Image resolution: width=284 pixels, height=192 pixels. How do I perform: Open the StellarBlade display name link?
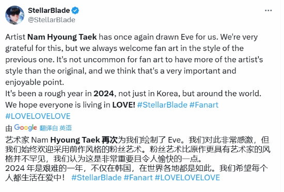point(49,10)
